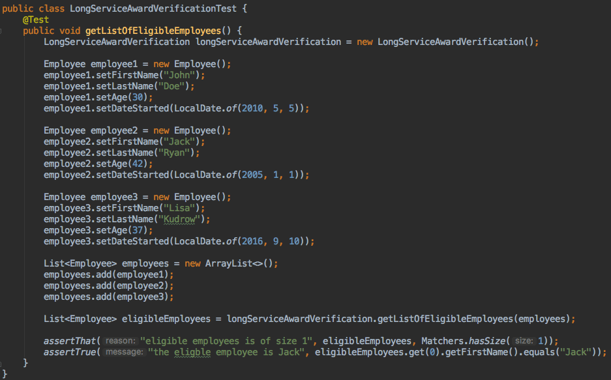Click the 'new LongServiceAwardVerification()' constructor call
The width and height of the screenshot is (611, 380).
(445, 42)
